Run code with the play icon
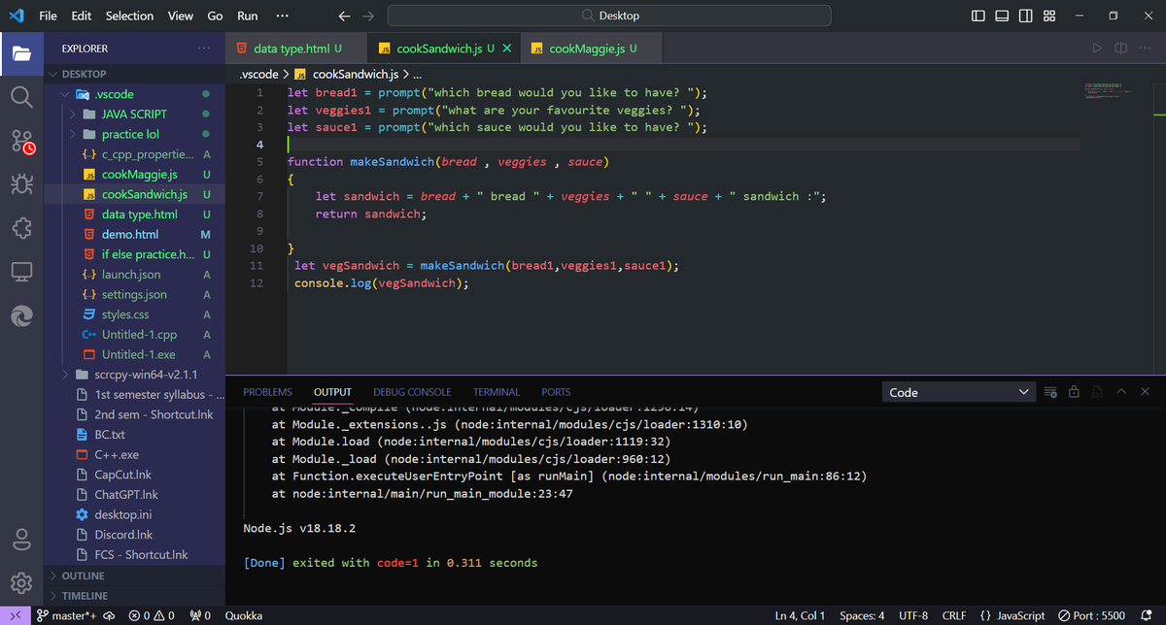The image size is (1166, 625). [1098, 48]
